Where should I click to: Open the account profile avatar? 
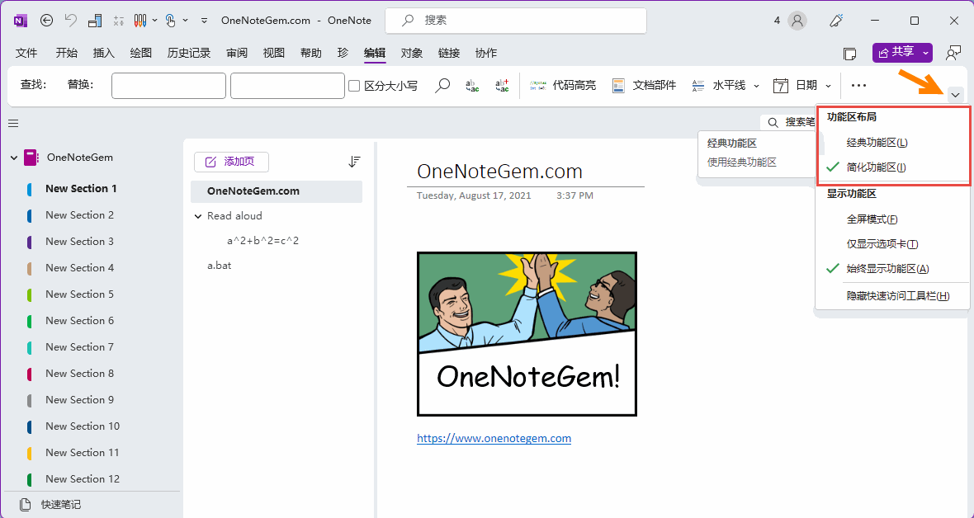point(797,21)
